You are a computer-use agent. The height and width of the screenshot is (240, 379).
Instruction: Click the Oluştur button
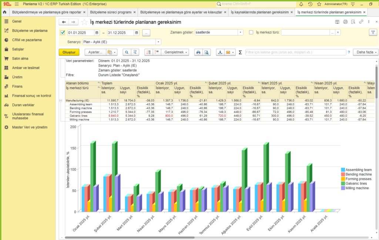click(x=69, y=52)
